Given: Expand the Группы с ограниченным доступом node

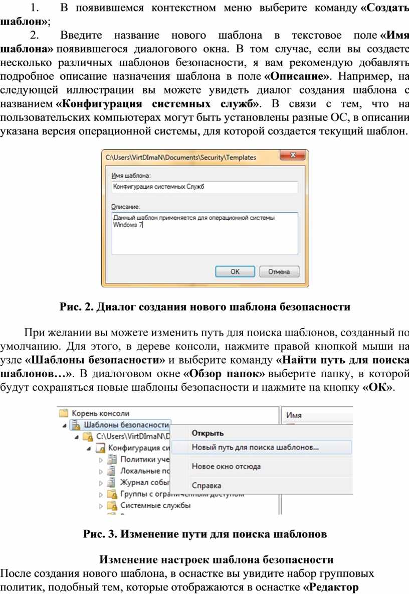Looking at the screenshot, I should coord(101,494).
